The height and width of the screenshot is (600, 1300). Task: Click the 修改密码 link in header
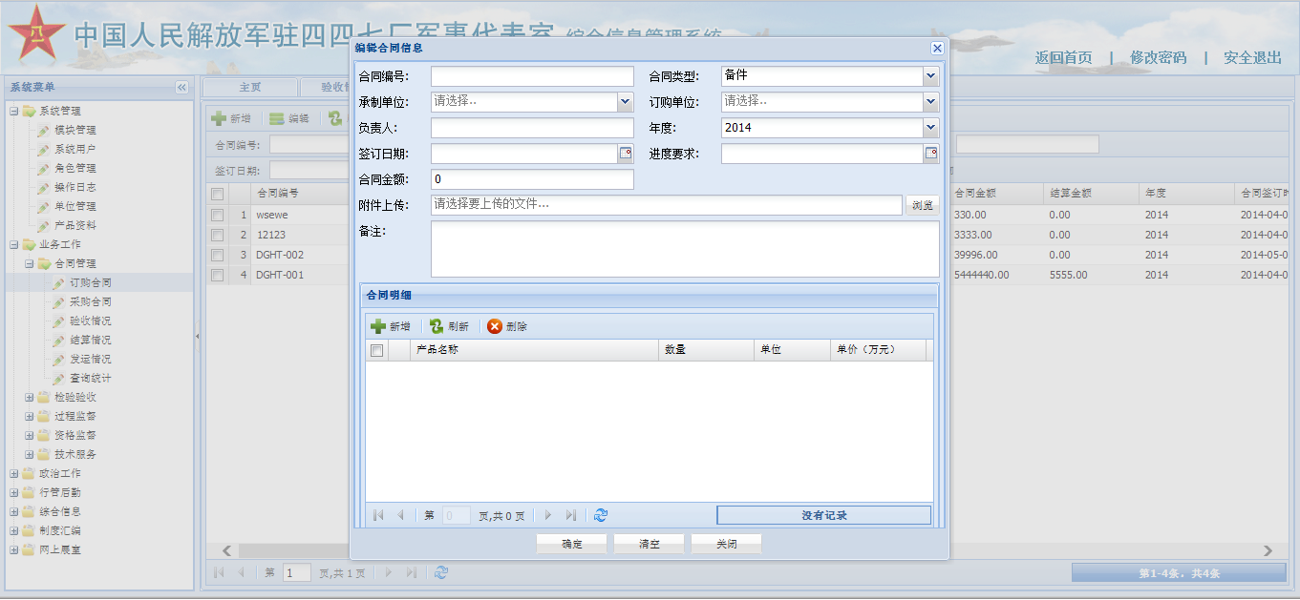point(1158,57)
